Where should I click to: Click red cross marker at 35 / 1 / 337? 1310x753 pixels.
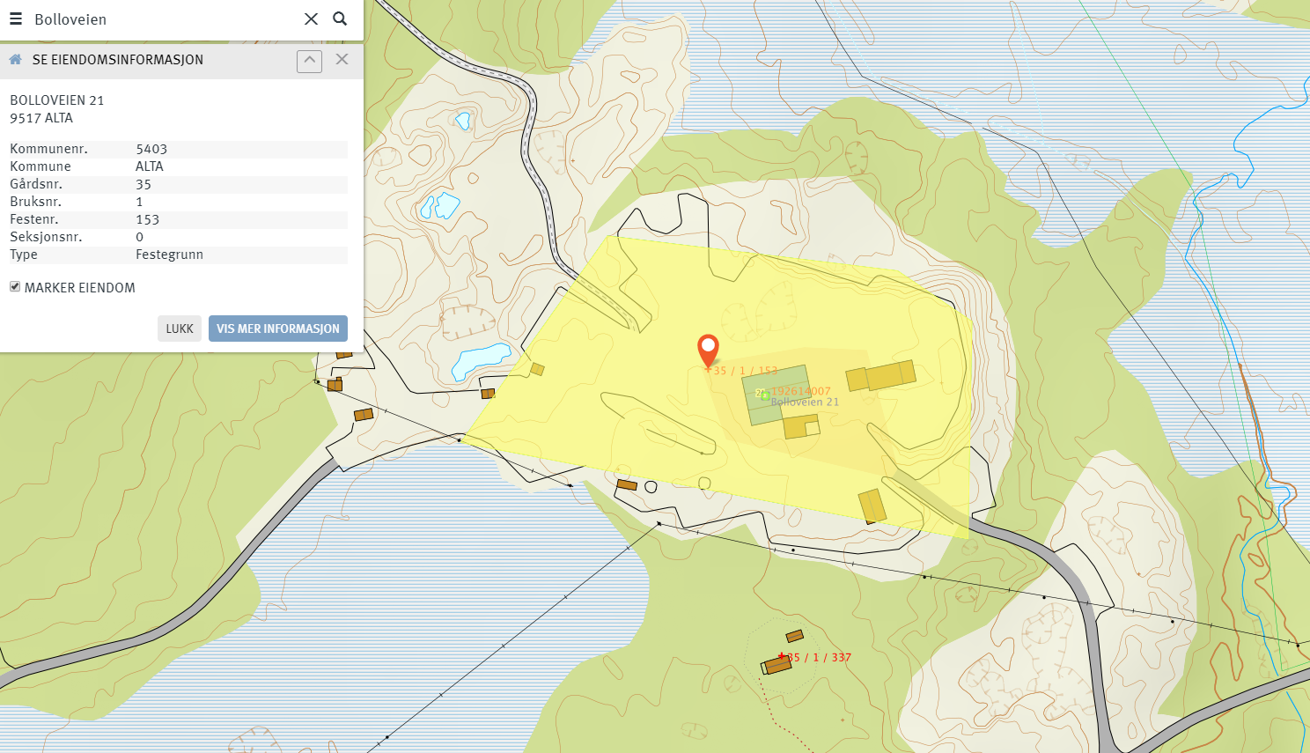(781, 656)
